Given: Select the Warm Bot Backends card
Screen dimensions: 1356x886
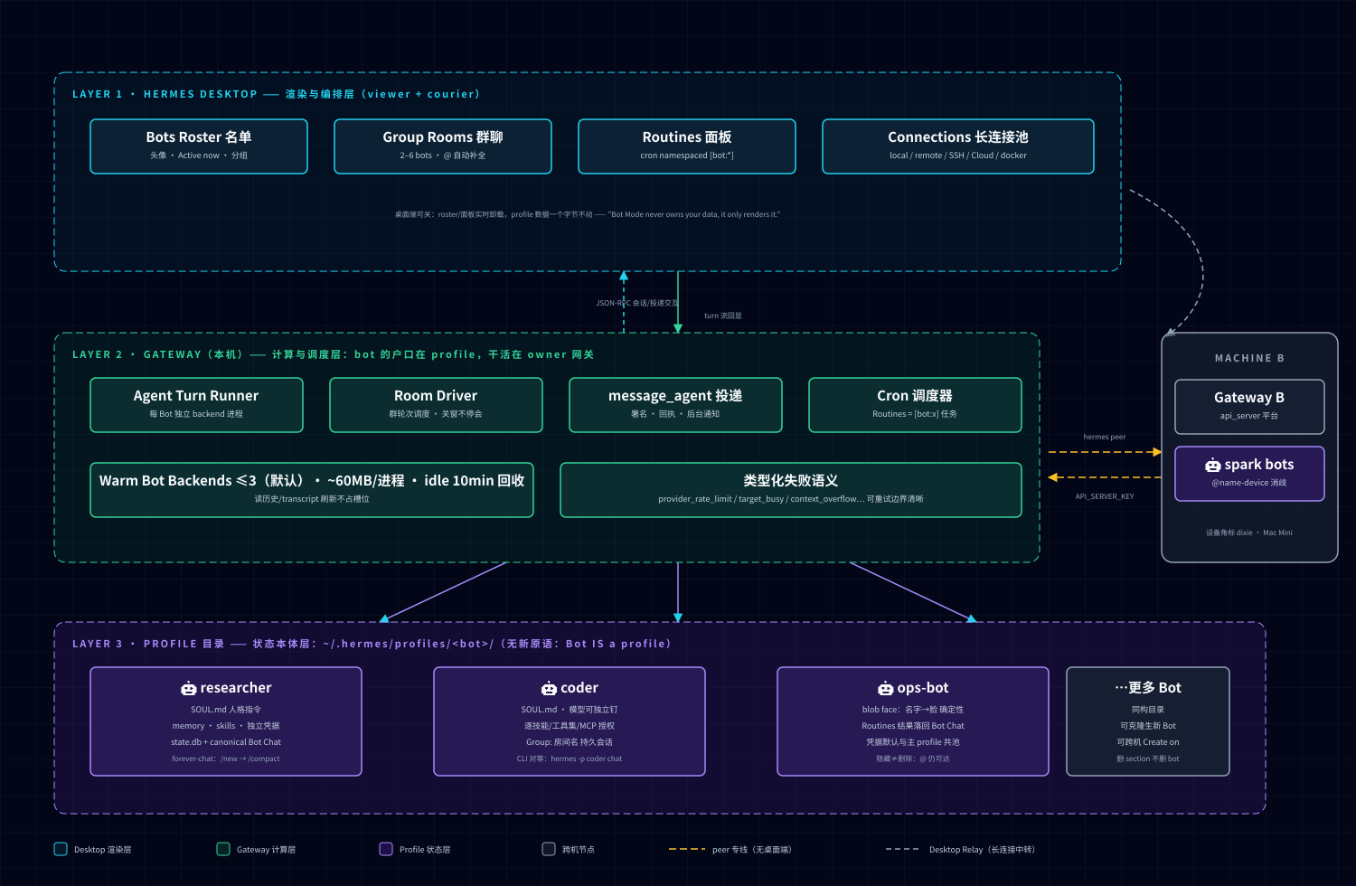Looking at the screenshot, I should pyautogui.click(x=312, y=490).
